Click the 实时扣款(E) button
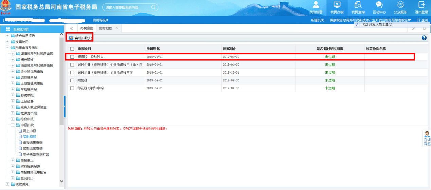The width and height of the screenshot is (431, 190). pos(81,38)
